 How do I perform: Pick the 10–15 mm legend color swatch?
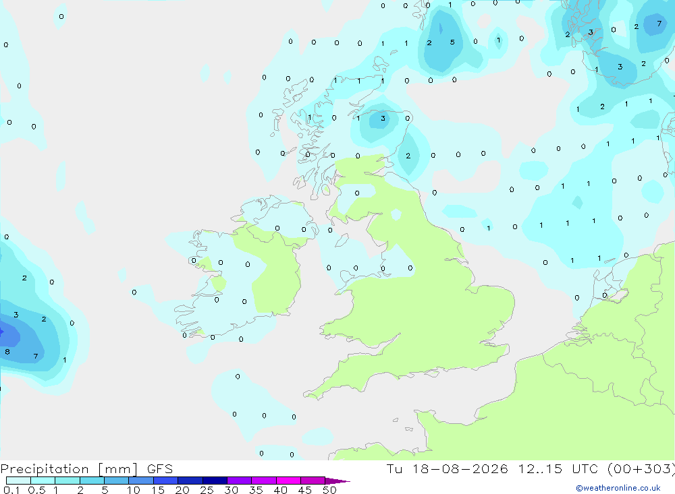click(141, 481)
